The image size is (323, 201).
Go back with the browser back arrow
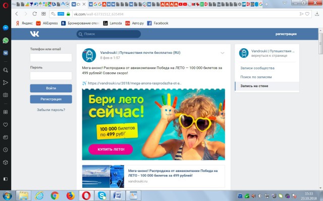pyautogui.click(x=17, y=14)
